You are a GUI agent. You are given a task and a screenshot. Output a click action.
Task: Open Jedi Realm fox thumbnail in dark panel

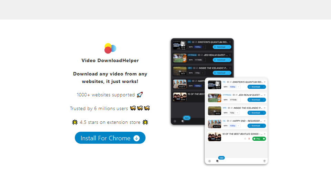(180, 58)
